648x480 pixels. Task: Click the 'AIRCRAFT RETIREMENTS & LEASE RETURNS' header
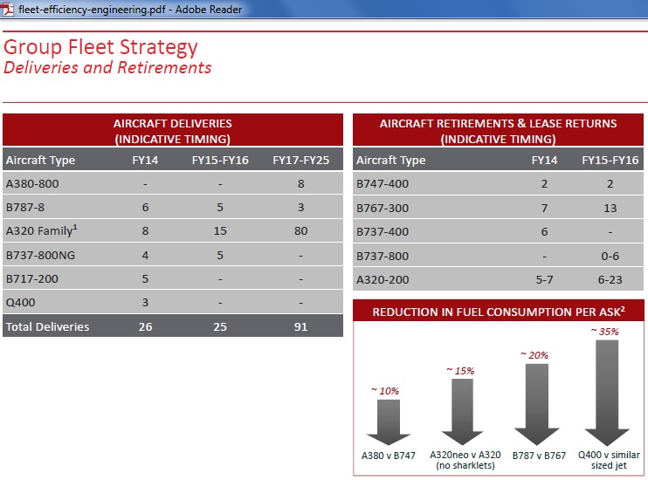[498, 131]
